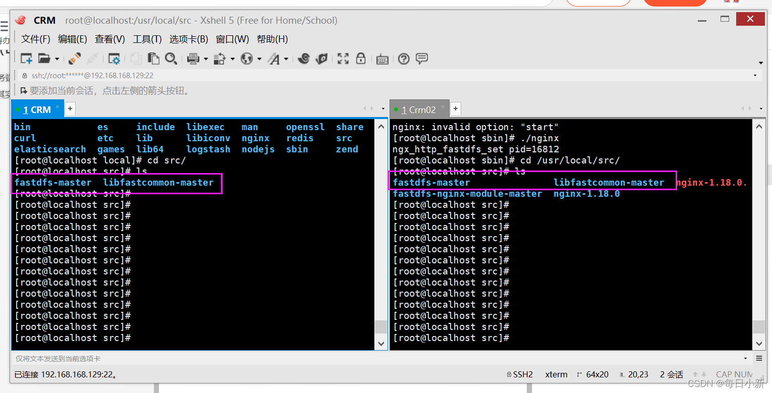This screenshot has height=393, width=772.
Task: Click the Copy icon in toolbar
Action: tap(136, 59)
